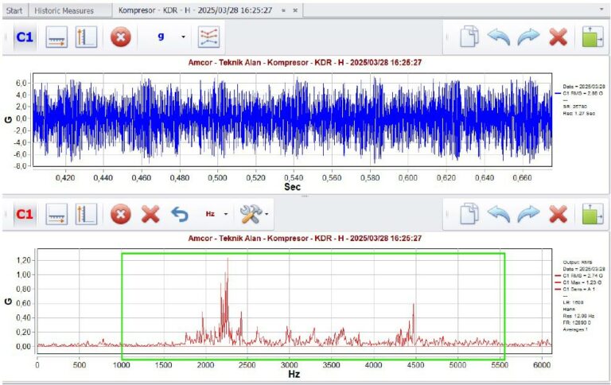Close the Kompresor - KDR - H tab

295,10
